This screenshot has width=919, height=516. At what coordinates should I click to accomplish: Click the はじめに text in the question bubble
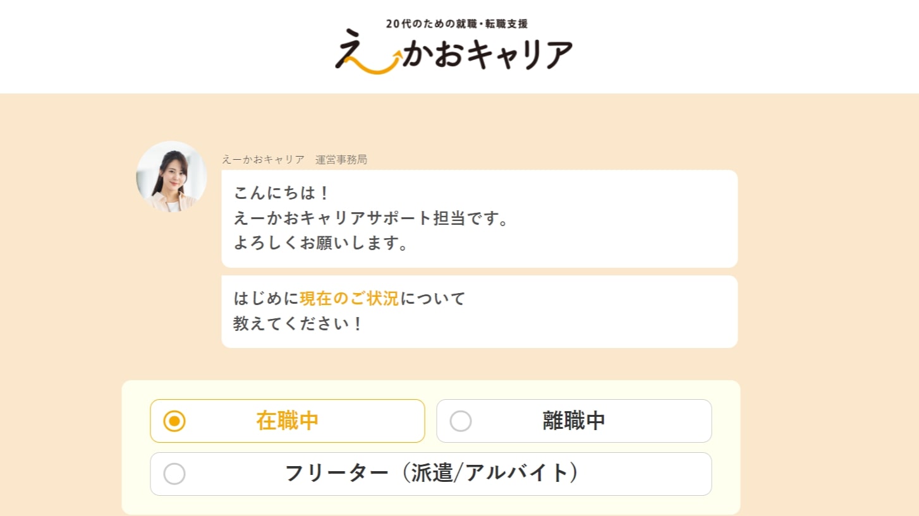[x=266, y=298]
